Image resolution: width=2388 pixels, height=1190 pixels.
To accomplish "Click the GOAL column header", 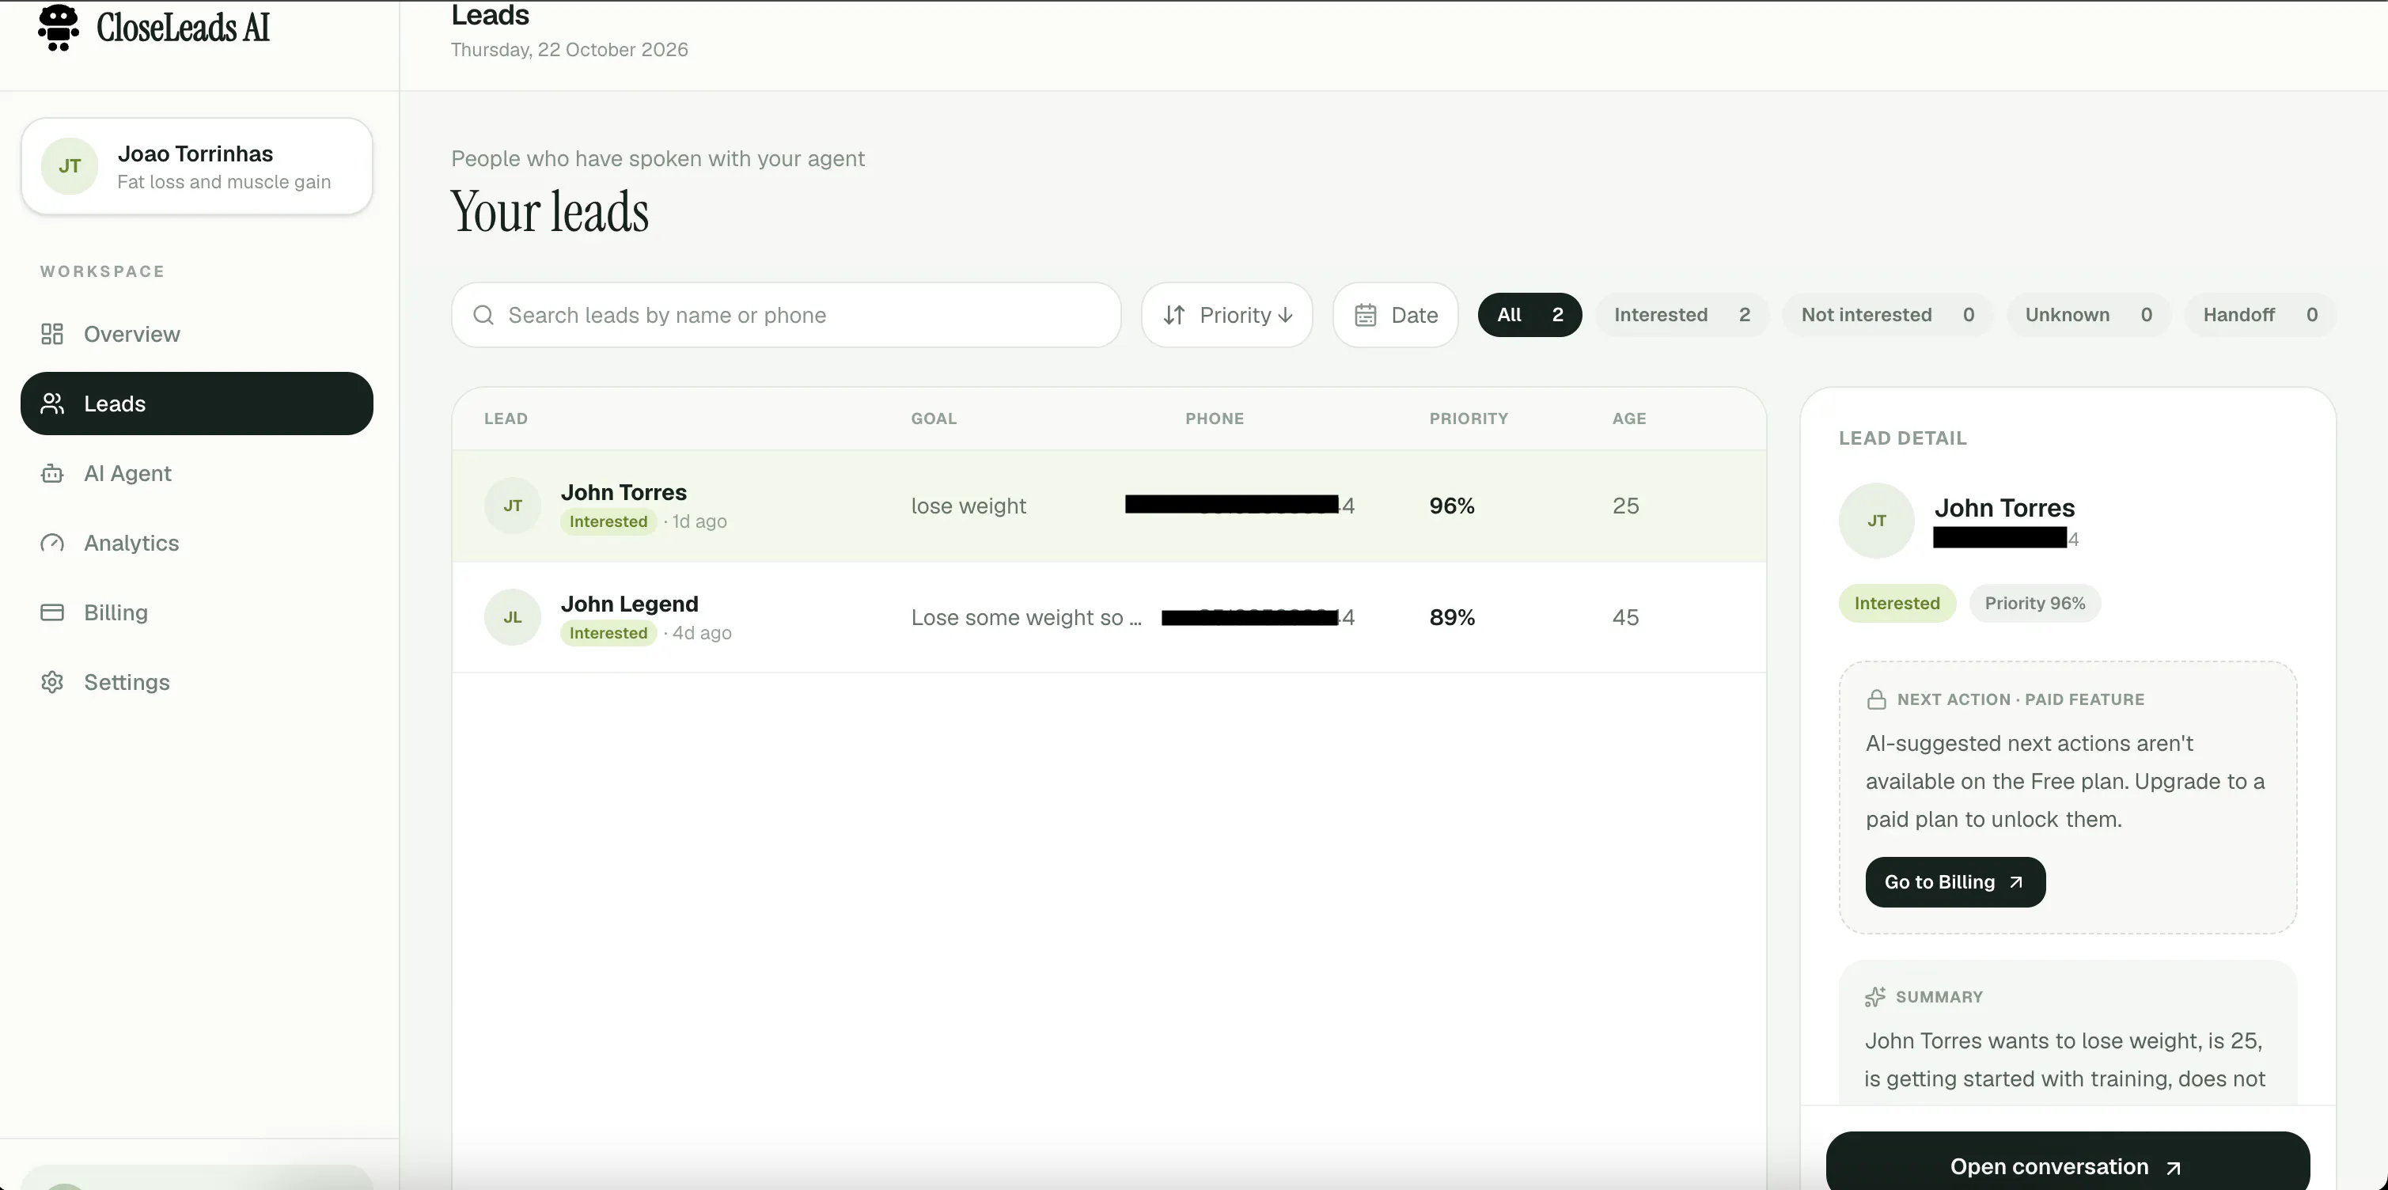I will [934, 419].
